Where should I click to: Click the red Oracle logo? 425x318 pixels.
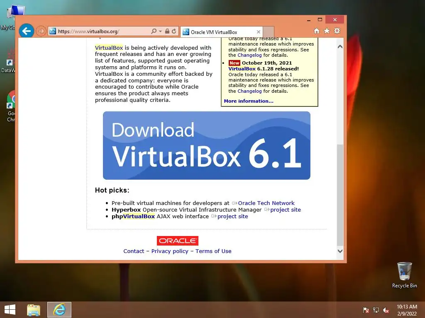coord(178,241)
